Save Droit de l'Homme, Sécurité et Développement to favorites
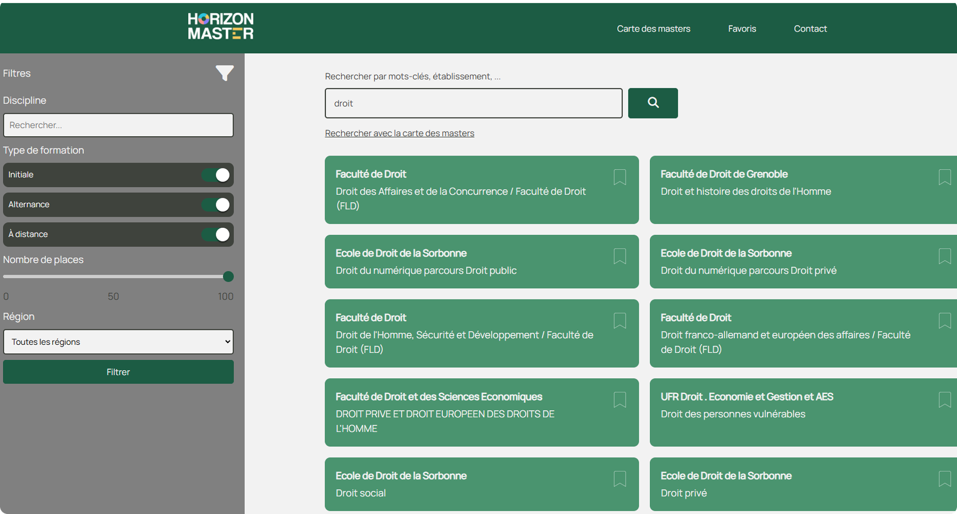This screenshot has height=514, width=957. coord(619,321)
